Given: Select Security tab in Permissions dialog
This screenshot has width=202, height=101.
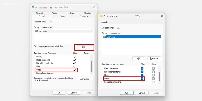Looking at the screenshot, I should tap(104, 22).
